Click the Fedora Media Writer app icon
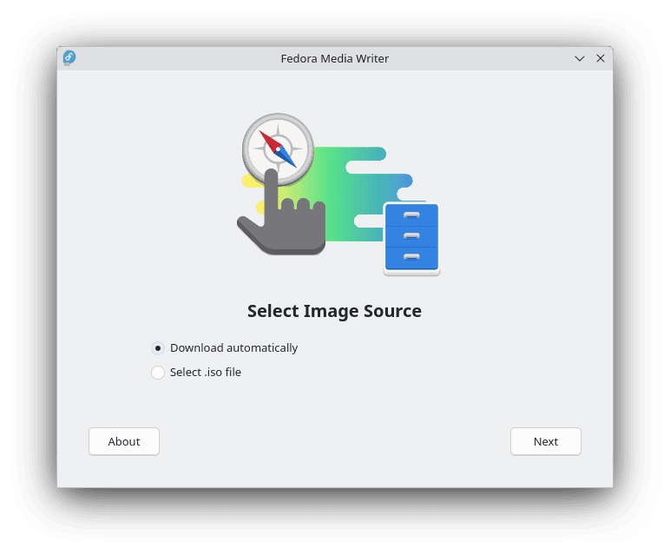Image resolution: width=670 pixels, height=555 pixels. pos(69,57)
